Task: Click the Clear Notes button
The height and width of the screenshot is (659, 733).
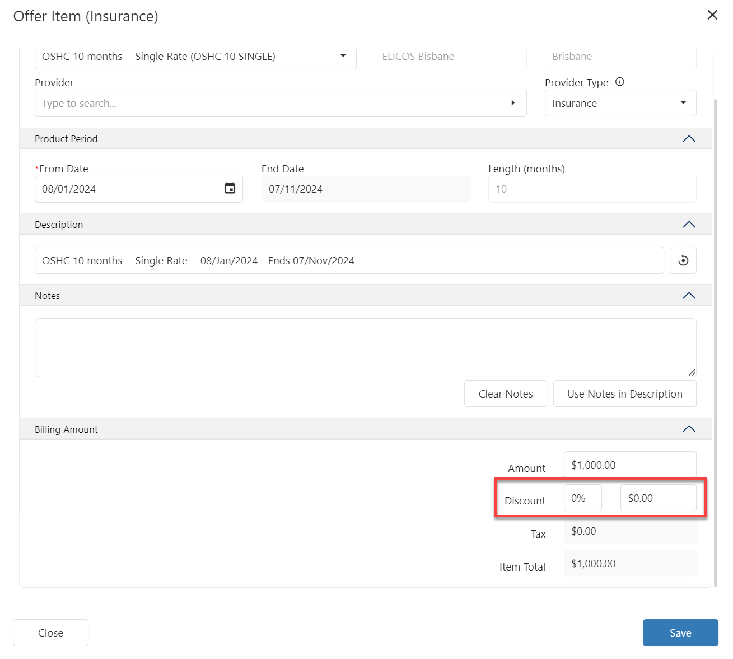Action: coord(505,394)
